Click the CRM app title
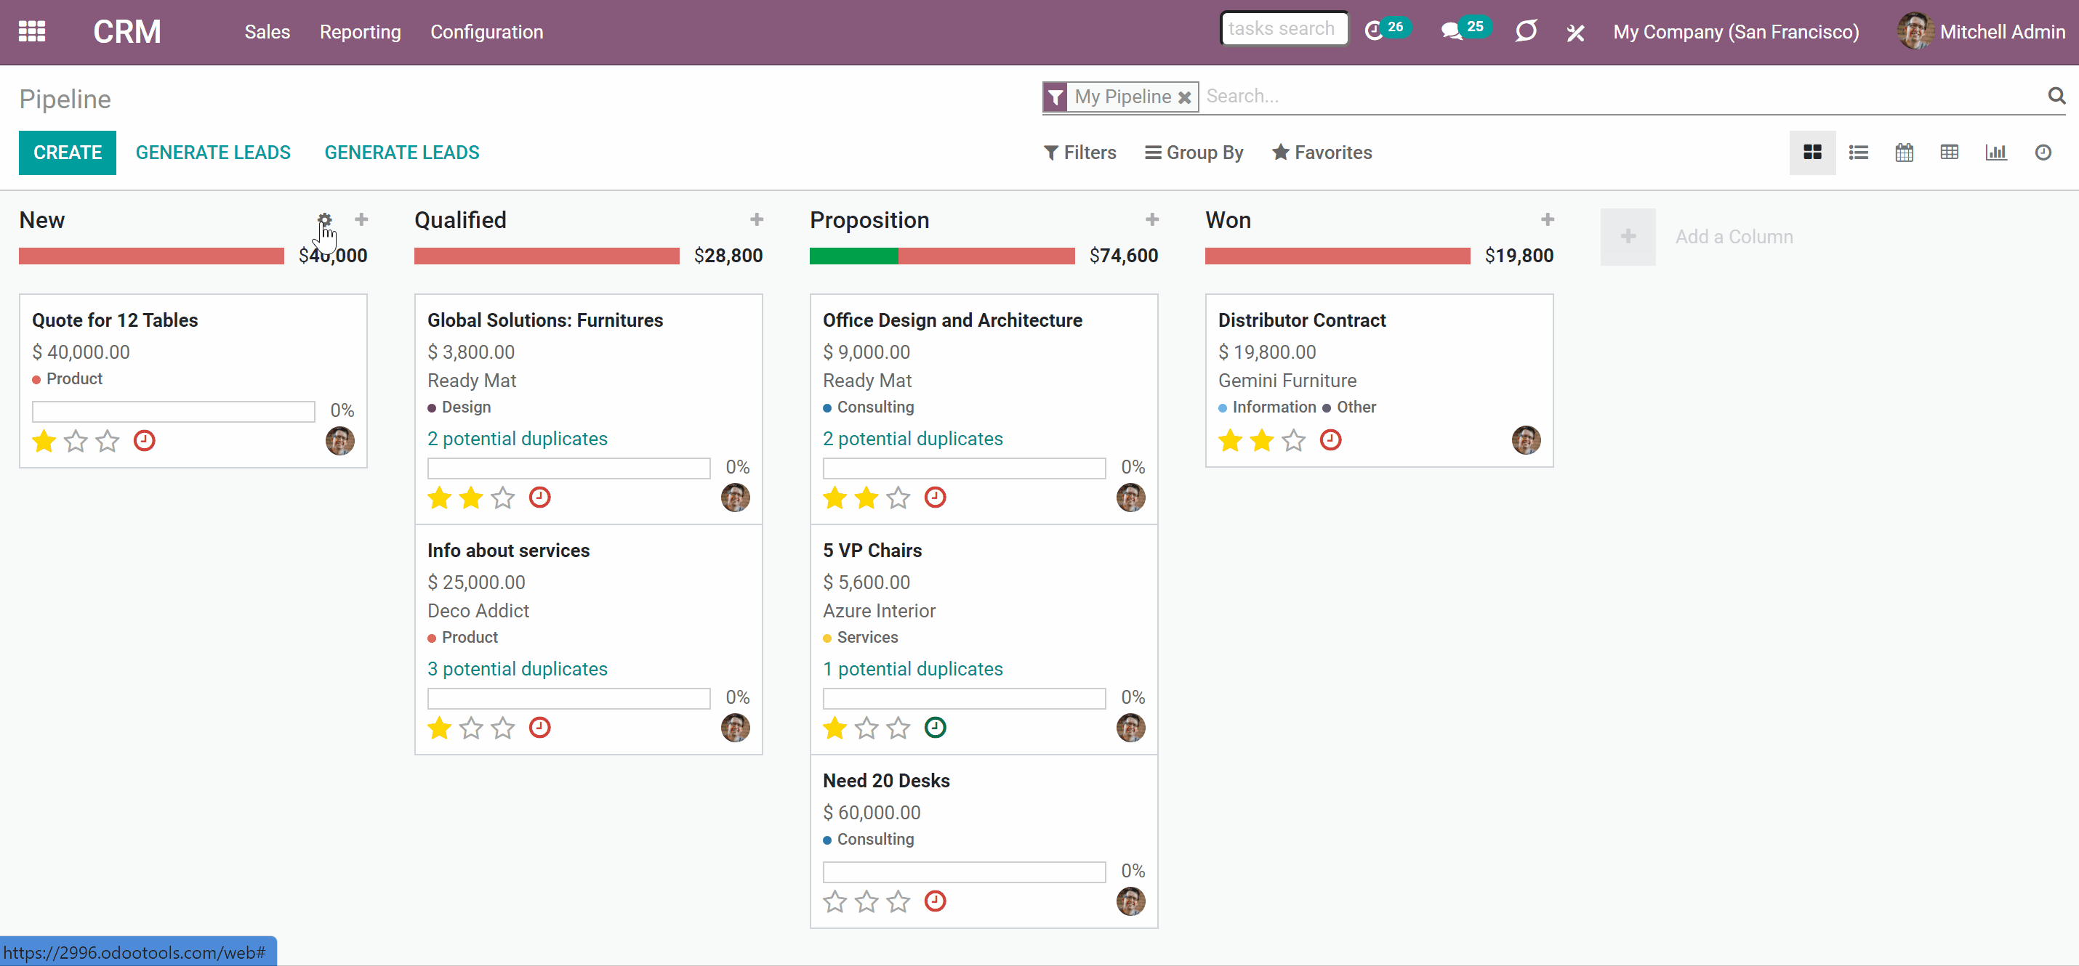The width and height of the screenshot is (2079, 966). 126,31
